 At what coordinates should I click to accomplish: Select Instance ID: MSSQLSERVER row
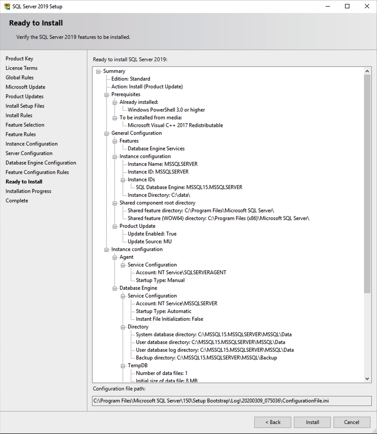158,172
